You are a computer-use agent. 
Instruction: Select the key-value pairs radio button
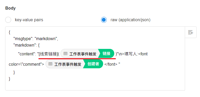pos(8,20)
